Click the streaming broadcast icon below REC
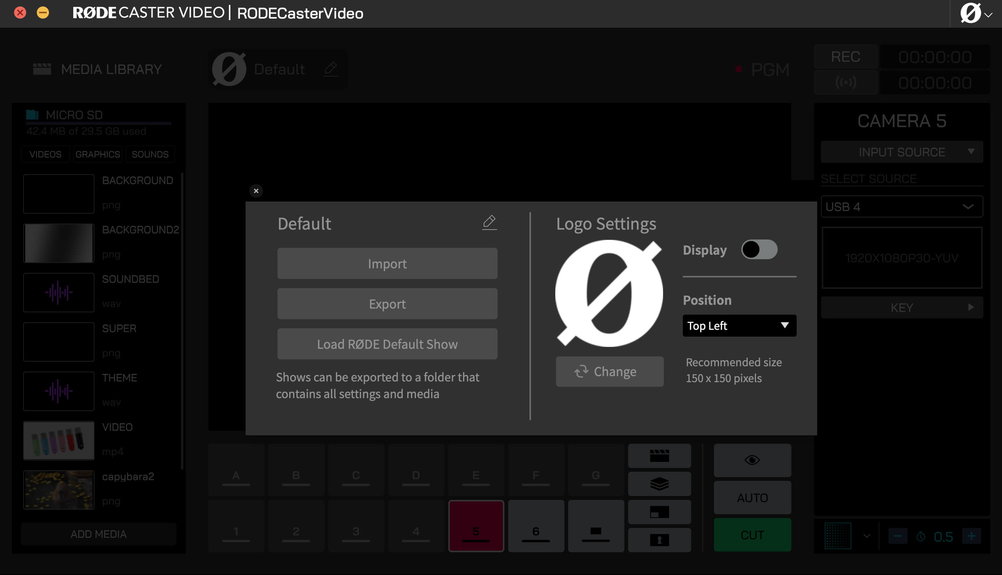1002x575 pixels. (x=845, y=82)
